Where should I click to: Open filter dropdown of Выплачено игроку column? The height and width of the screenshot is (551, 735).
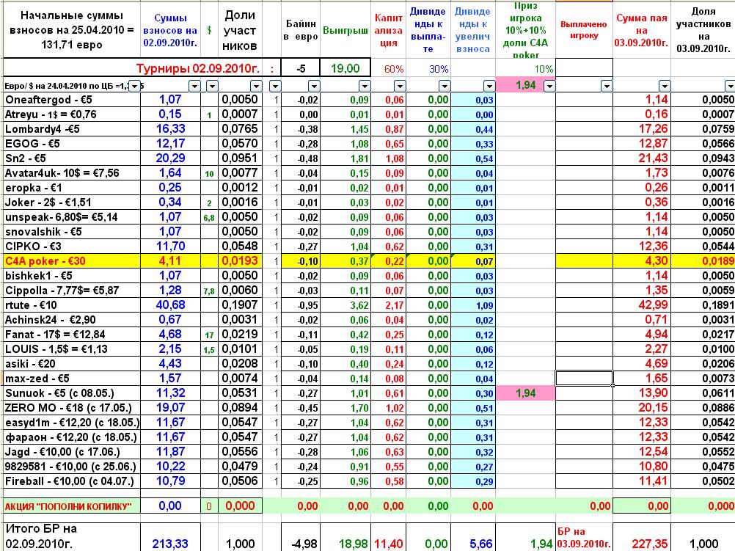pos(607,87)
